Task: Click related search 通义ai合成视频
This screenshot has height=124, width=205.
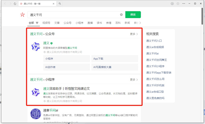Action: (155, 47)
